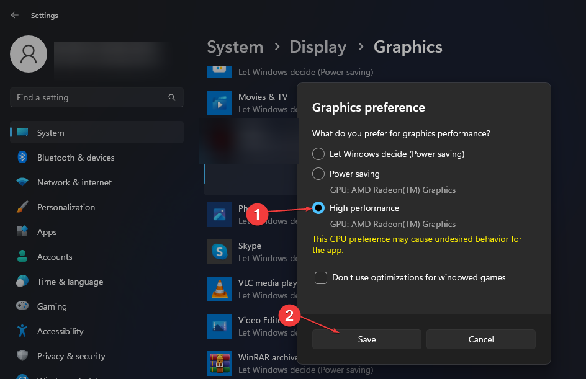Click the Cancel button
The height and width of the screenshot is (379, 586).
480,339
